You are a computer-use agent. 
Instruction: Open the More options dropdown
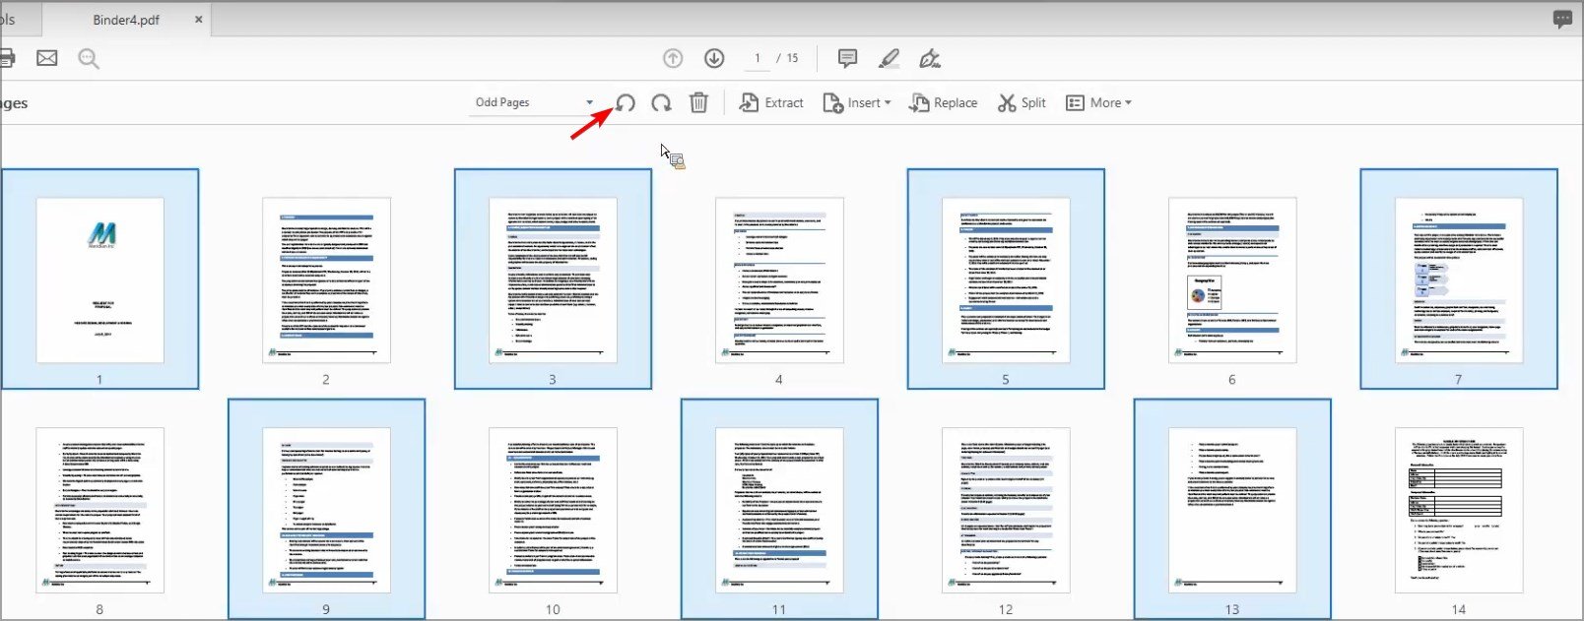pyautogui.click(x=1098, y=102)
